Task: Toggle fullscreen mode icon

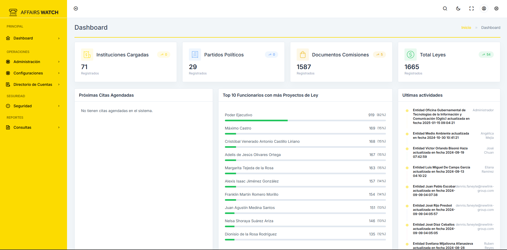Action: point(472,8)
